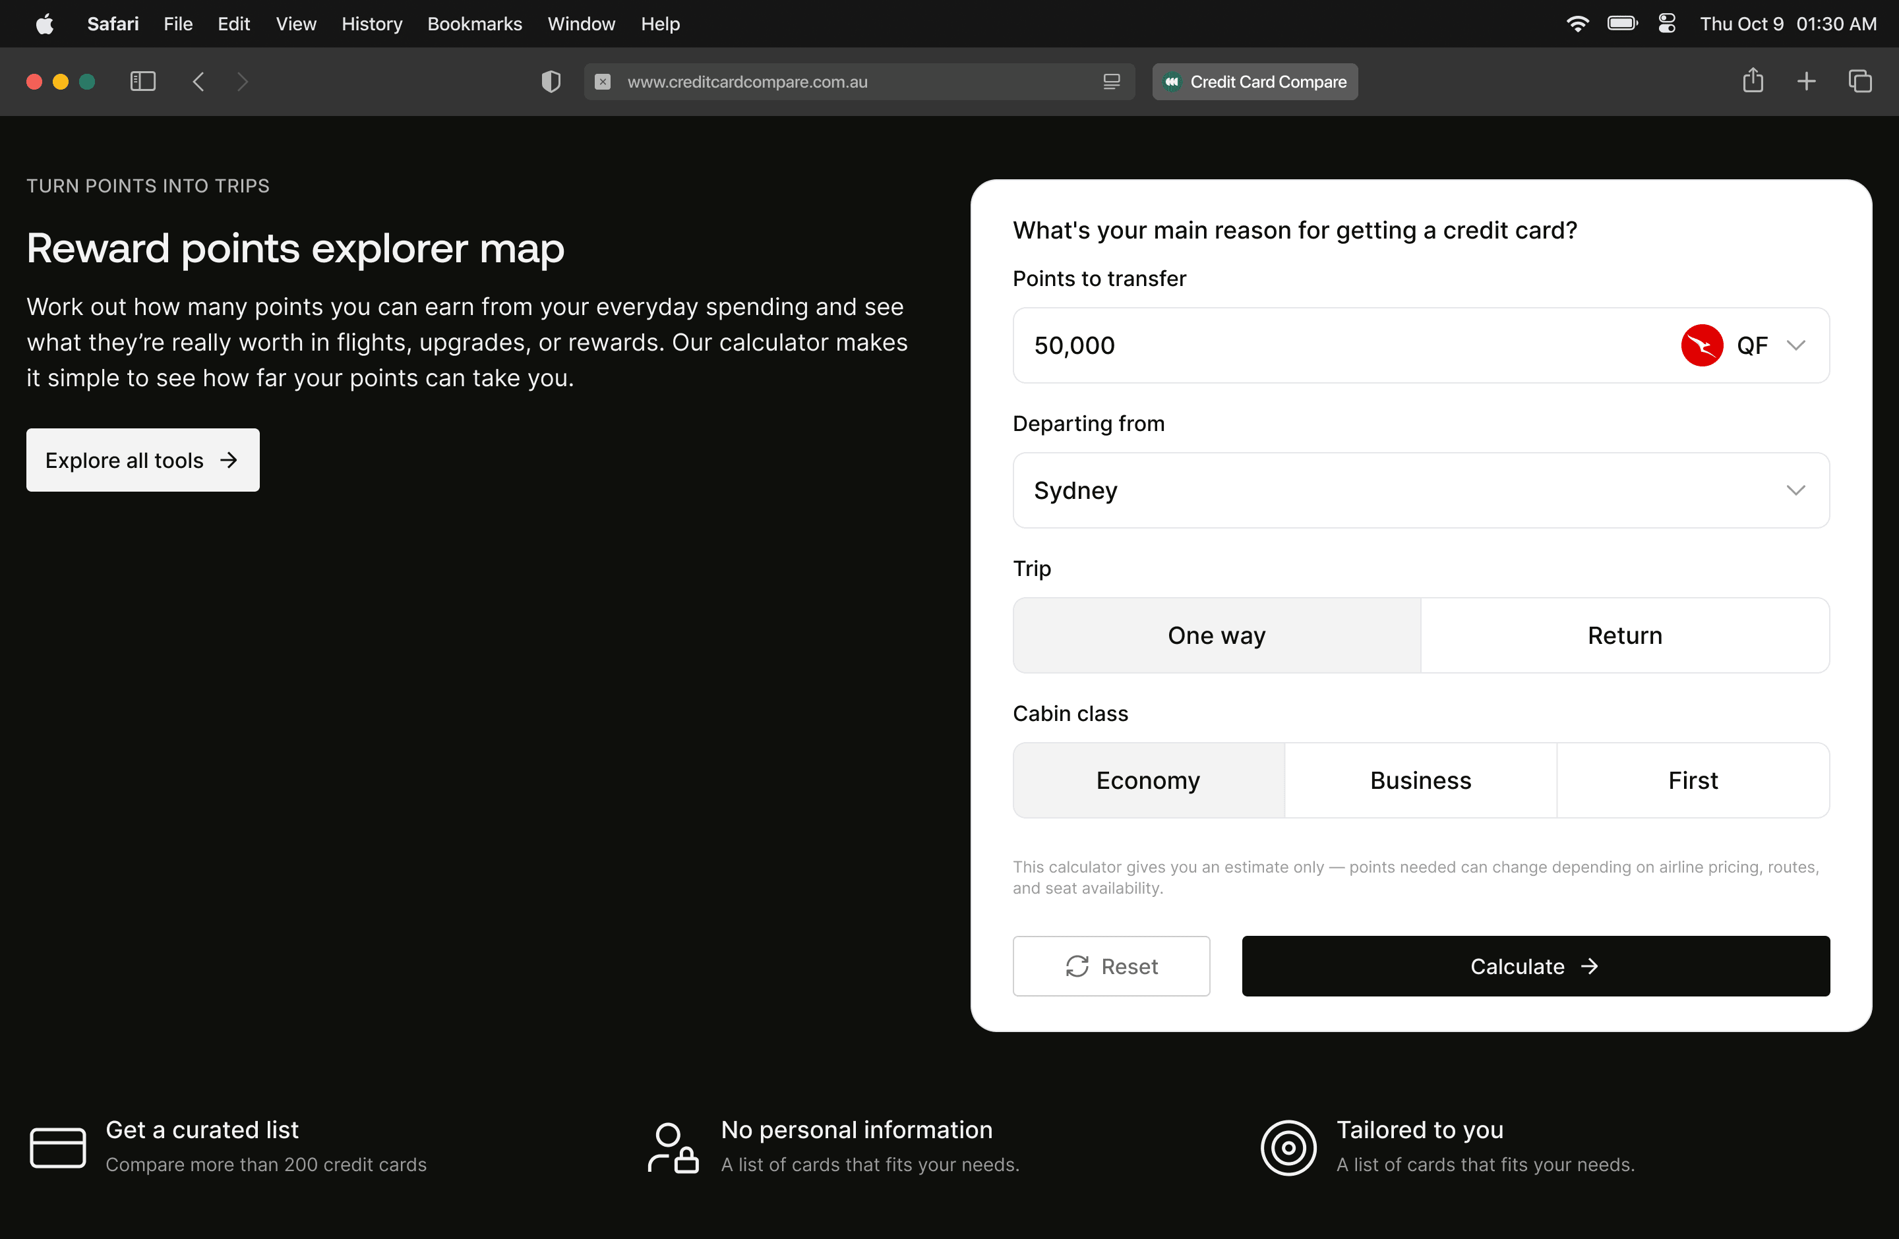This screenshot has height=1239, width=1899.
Task: Show tab overview icon
Action: click(1860, 81)
